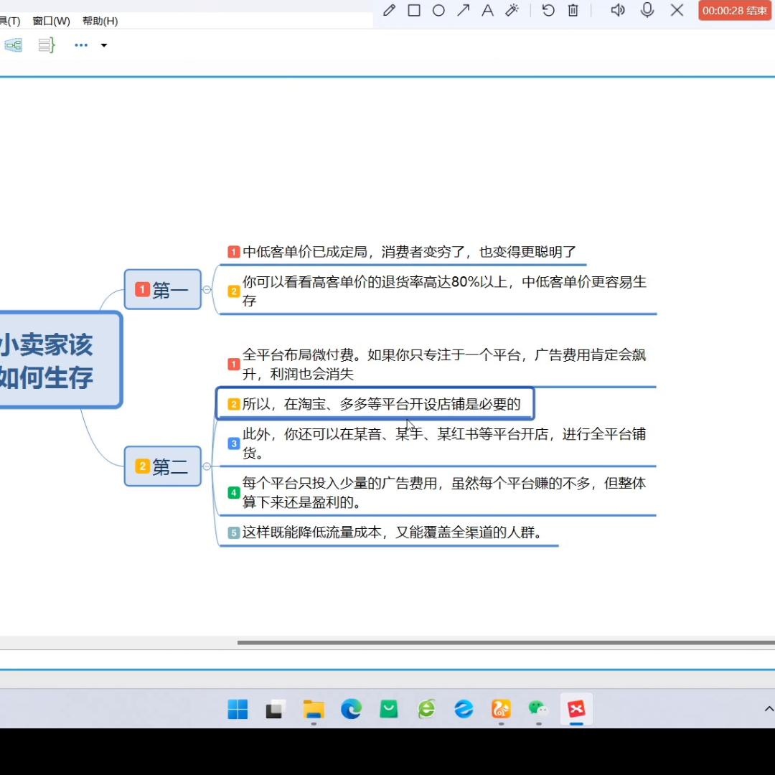Open the blue Internet Explorer style icon

tap(464, 709)
